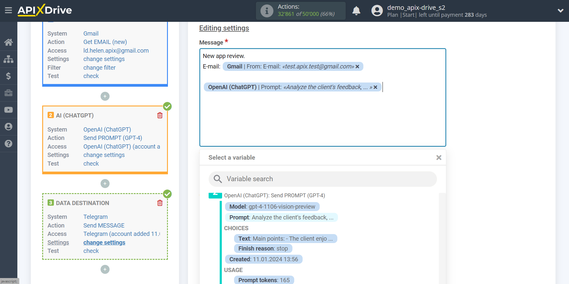
Task: Click AI block check test link
Action: (x=91, y=164)
